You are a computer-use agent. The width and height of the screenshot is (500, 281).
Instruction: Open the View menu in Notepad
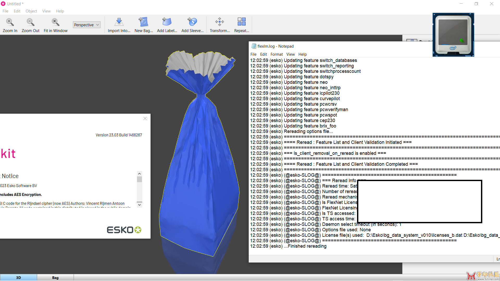[x=290, y=54]
